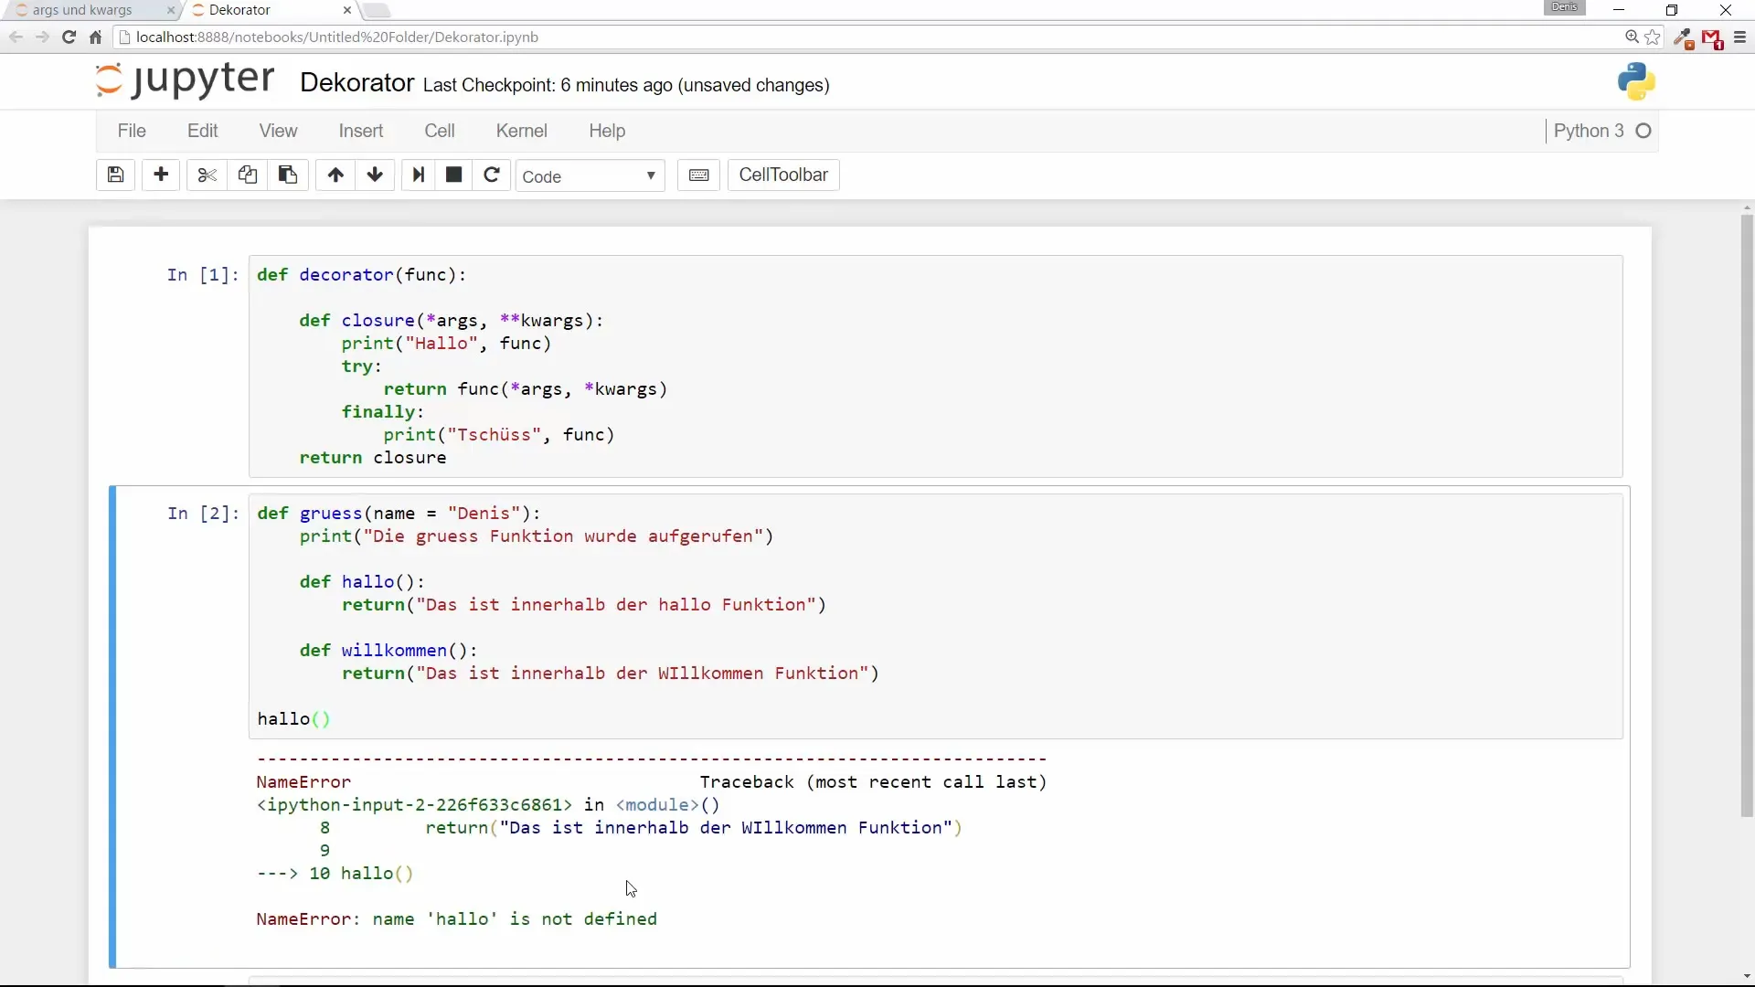Run cell and select next icon
Viewport: 1755px width, 987px height.
[x=419, y=175]
